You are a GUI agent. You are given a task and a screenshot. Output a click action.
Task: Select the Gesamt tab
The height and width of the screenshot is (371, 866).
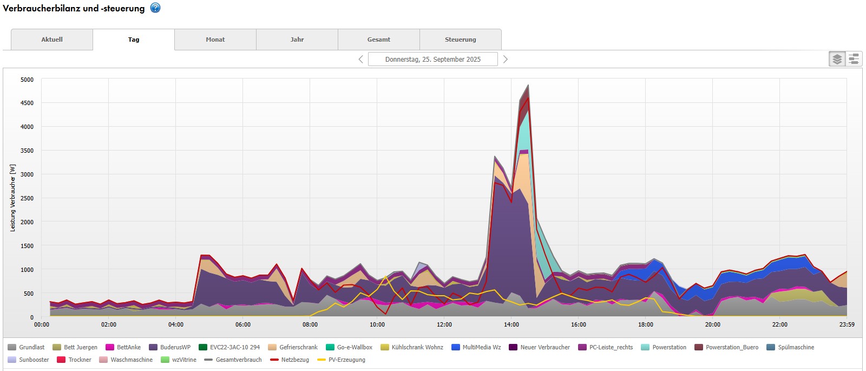379,40
